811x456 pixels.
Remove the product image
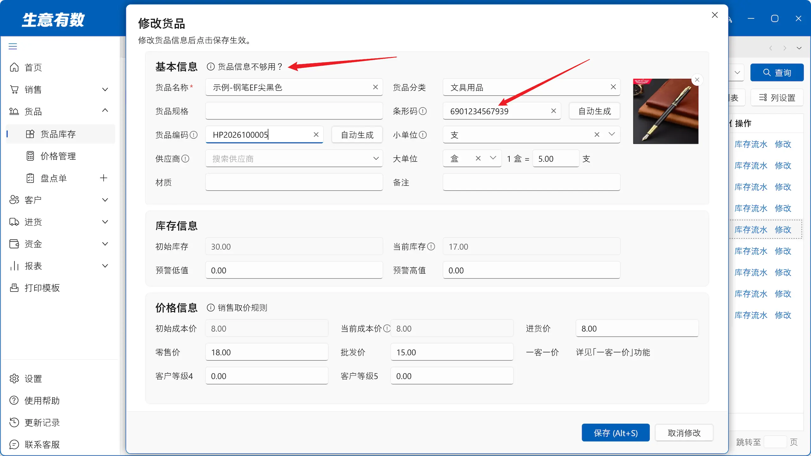(x=697, y=80)
